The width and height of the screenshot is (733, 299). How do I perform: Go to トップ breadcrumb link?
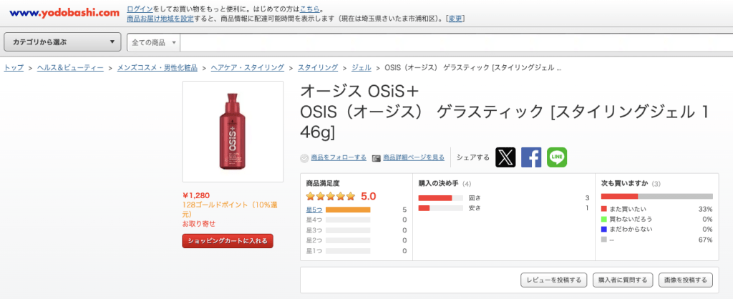click(14, 68)
